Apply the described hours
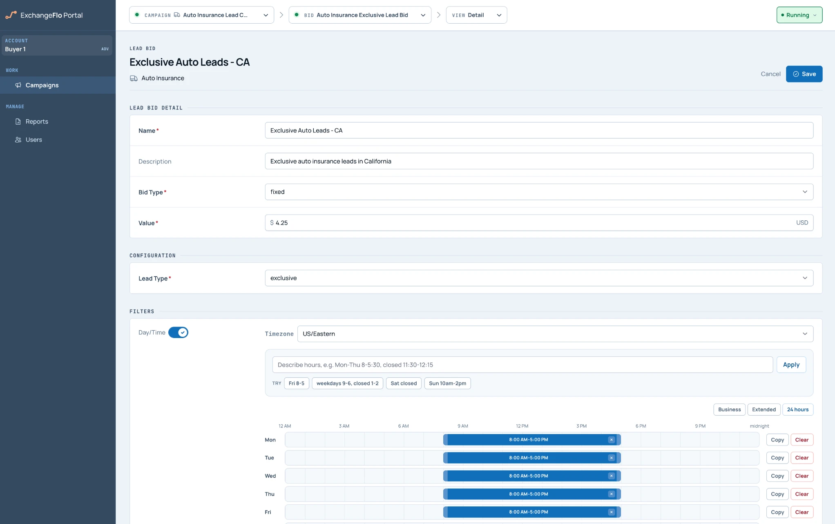The height and width of the screenshot is (524, 835). tap(791, 365)
